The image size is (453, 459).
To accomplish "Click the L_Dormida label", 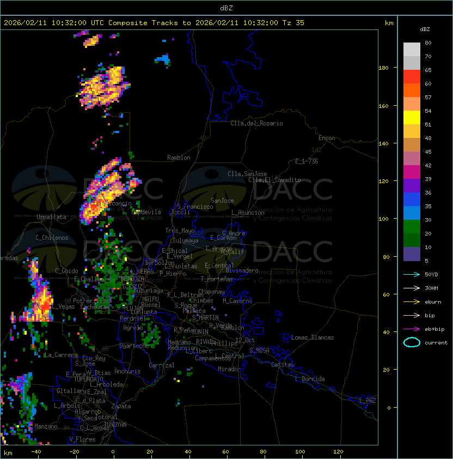I will click(x=310, y=379).
